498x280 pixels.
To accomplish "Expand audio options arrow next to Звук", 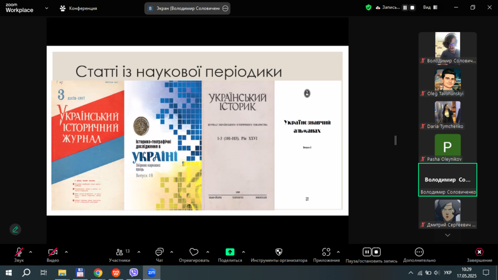I will click(31, 252).
